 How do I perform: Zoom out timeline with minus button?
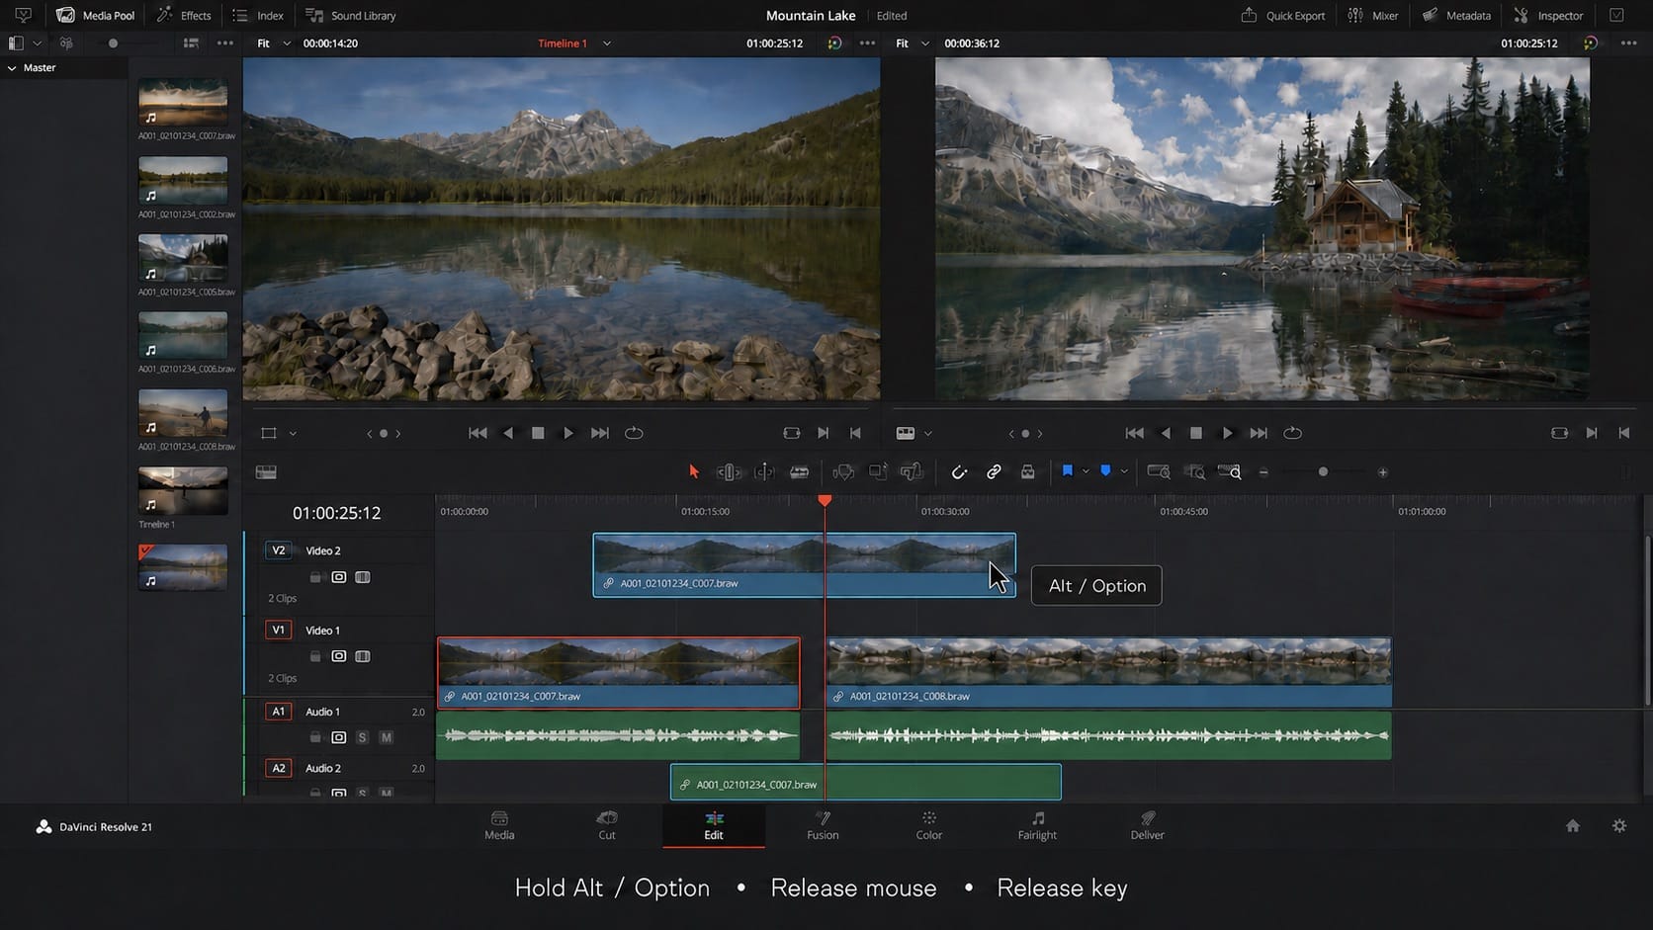1263,472
